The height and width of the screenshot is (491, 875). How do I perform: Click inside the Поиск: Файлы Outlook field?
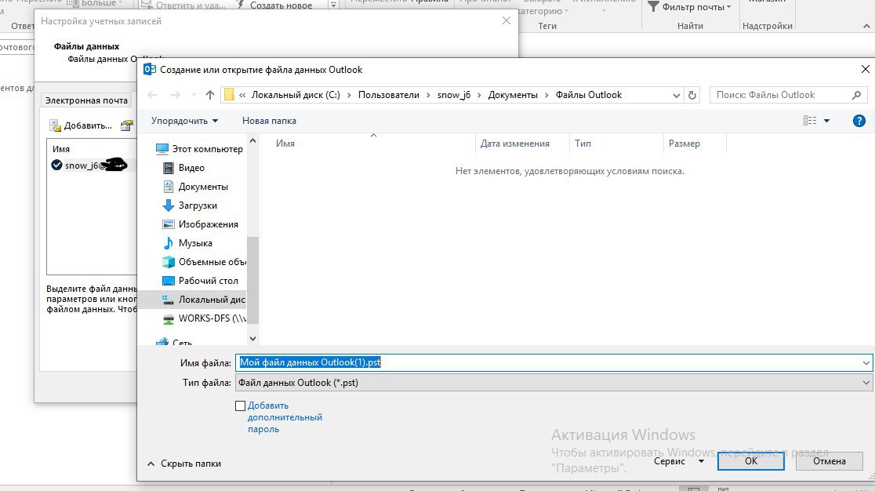click(x=781, y=96)
